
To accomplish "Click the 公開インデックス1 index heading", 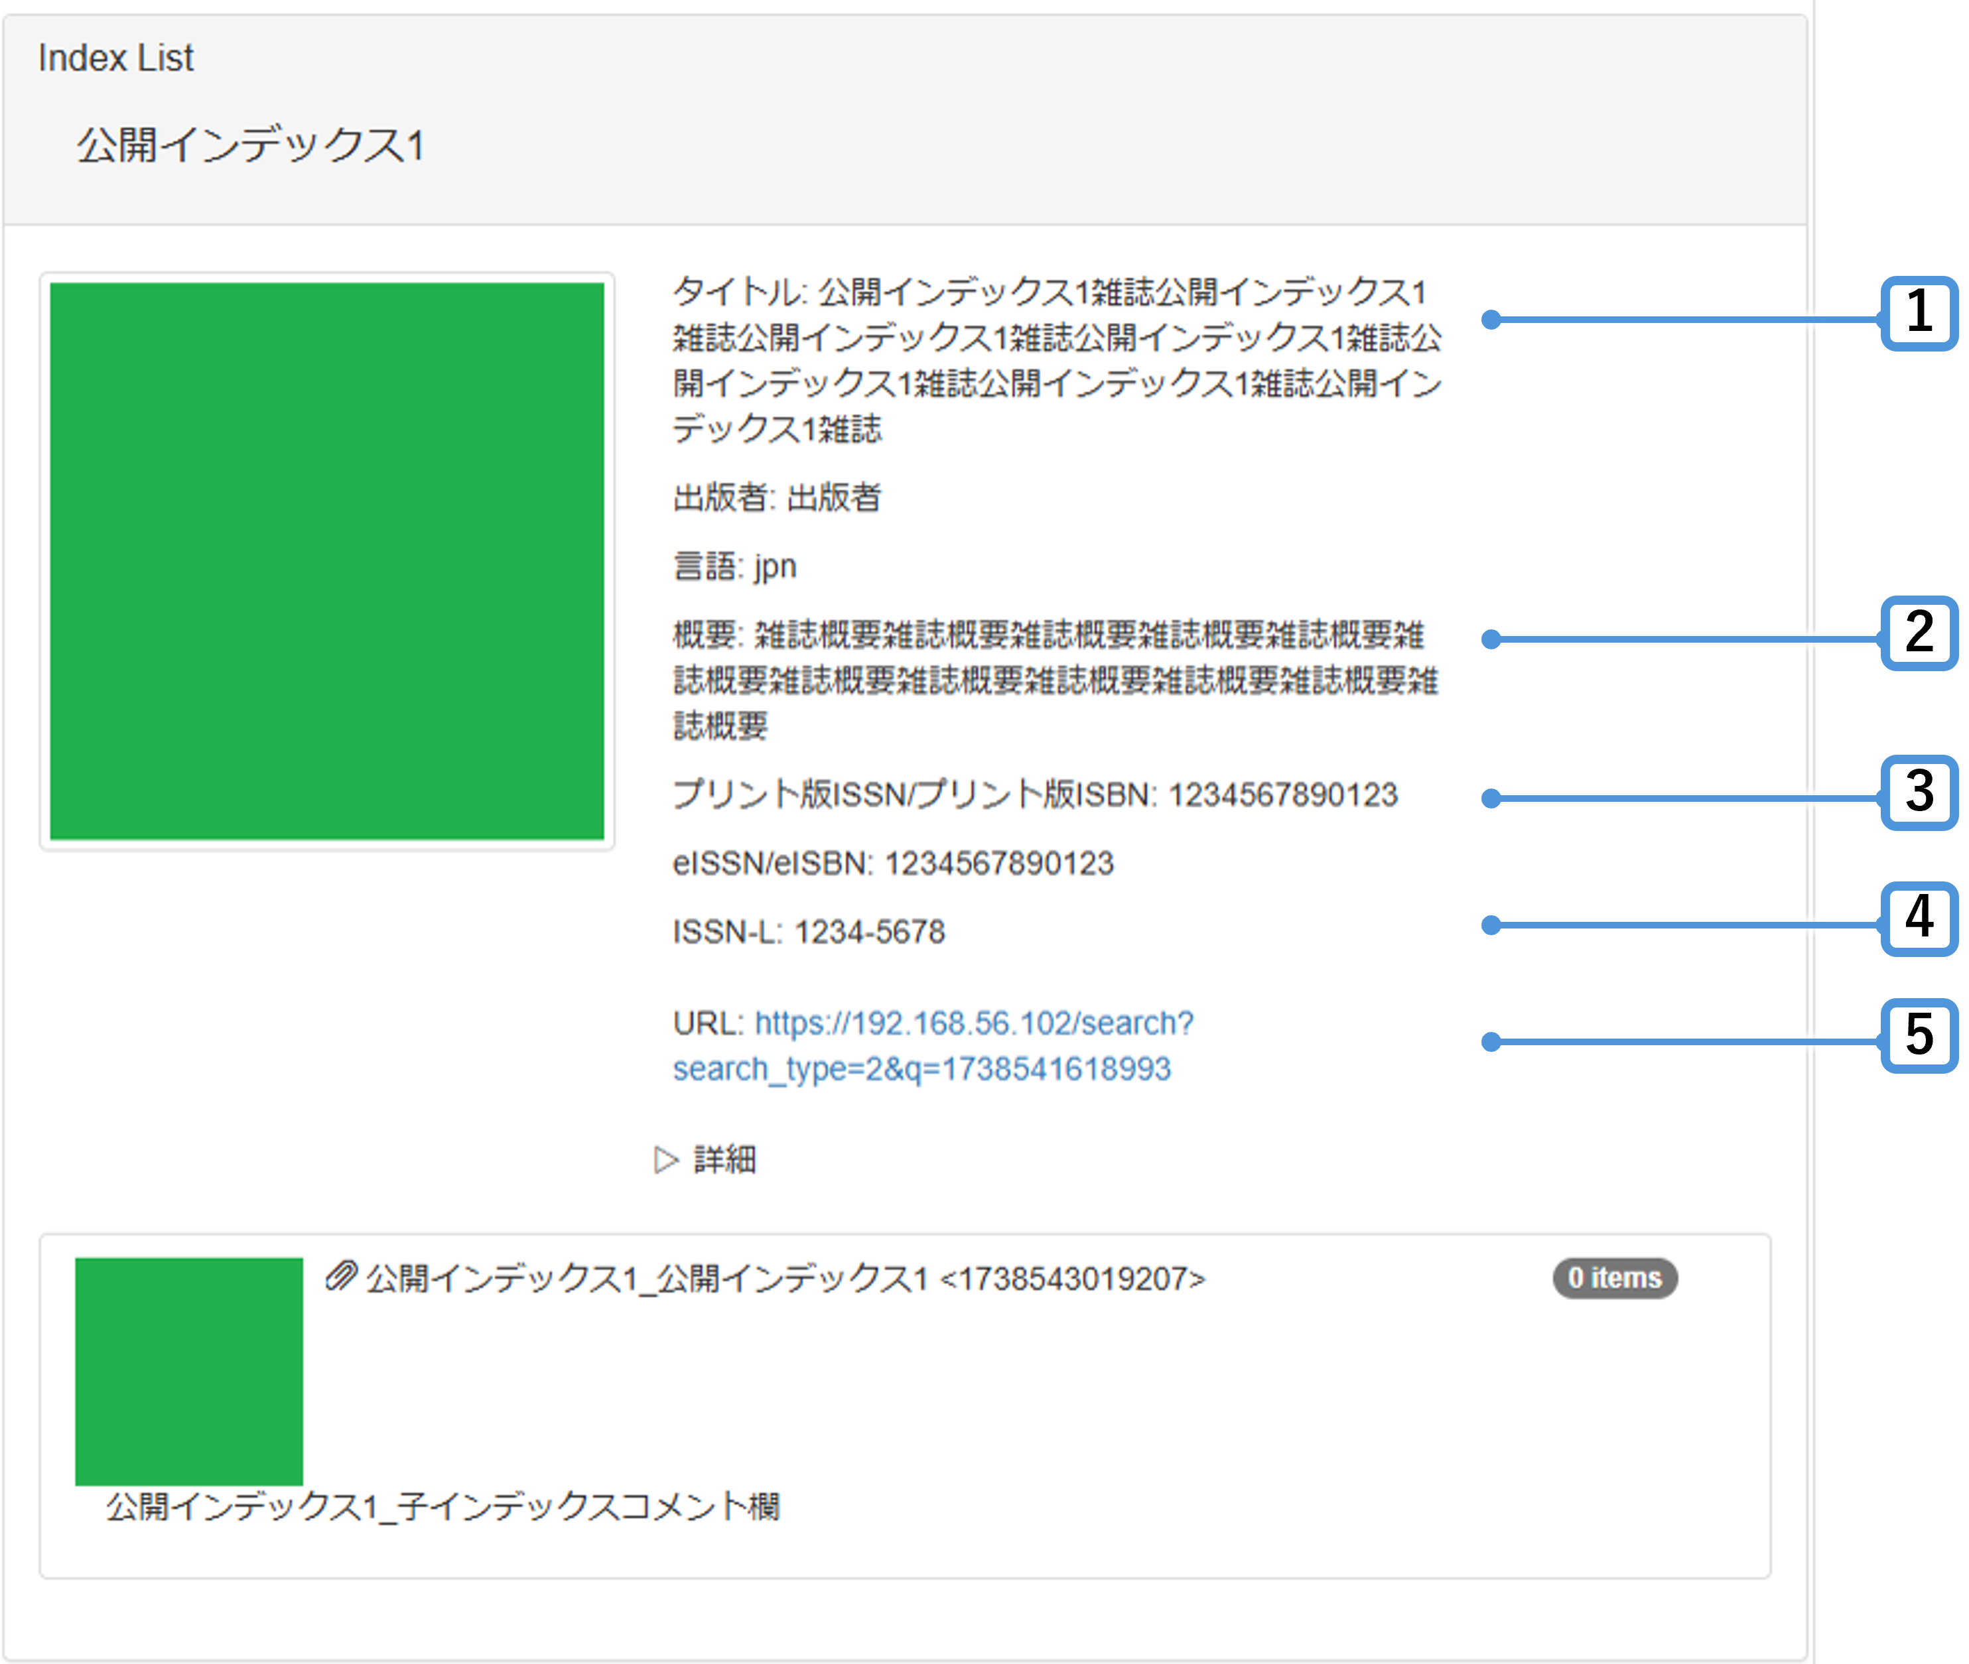I will pos(250,146).
